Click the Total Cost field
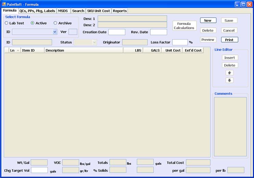254x178 pixels. click(198, 163)
